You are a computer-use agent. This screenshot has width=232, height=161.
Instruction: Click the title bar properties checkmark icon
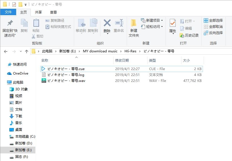click(x=14, y=5)
